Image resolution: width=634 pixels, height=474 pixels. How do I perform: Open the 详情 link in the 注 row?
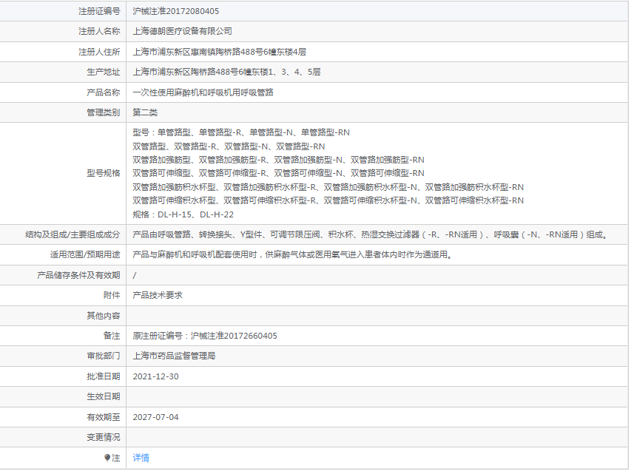(141, 458)
